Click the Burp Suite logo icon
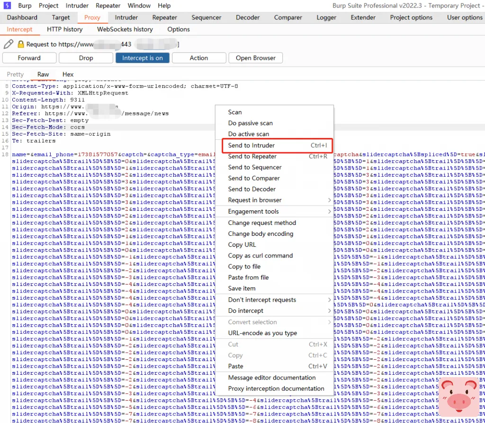Viewport: 485px width, 423px height. tap(7, 5)
